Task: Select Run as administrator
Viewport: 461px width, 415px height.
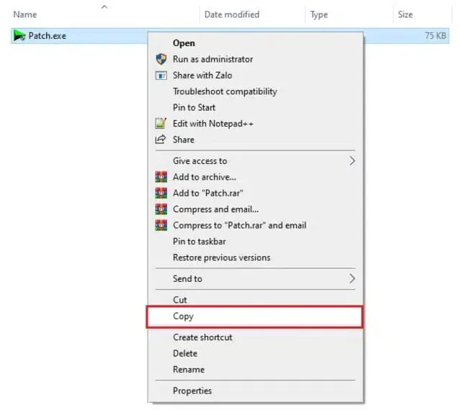Action: click(x=255, y=59)
